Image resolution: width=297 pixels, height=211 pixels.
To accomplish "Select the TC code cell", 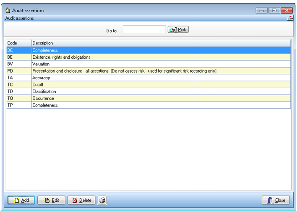I will tap(19, 84).
